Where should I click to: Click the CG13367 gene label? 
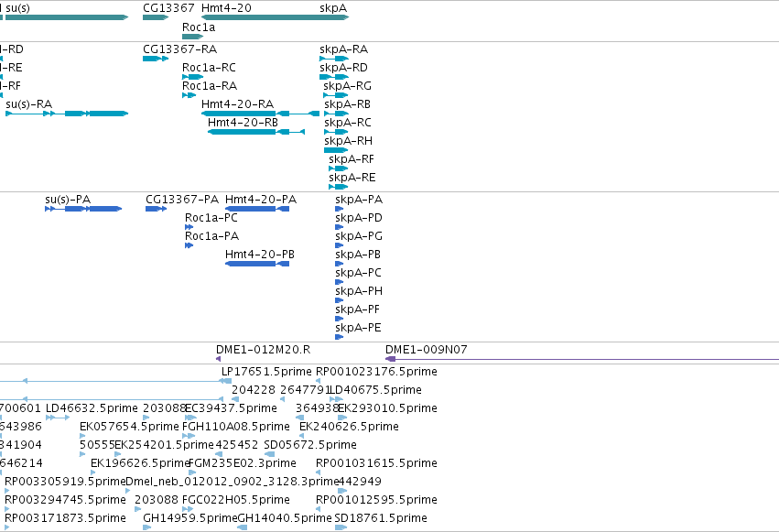(x=168, y=8)
